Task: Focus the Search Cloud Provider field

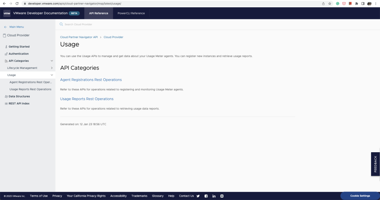Action: 218,24
